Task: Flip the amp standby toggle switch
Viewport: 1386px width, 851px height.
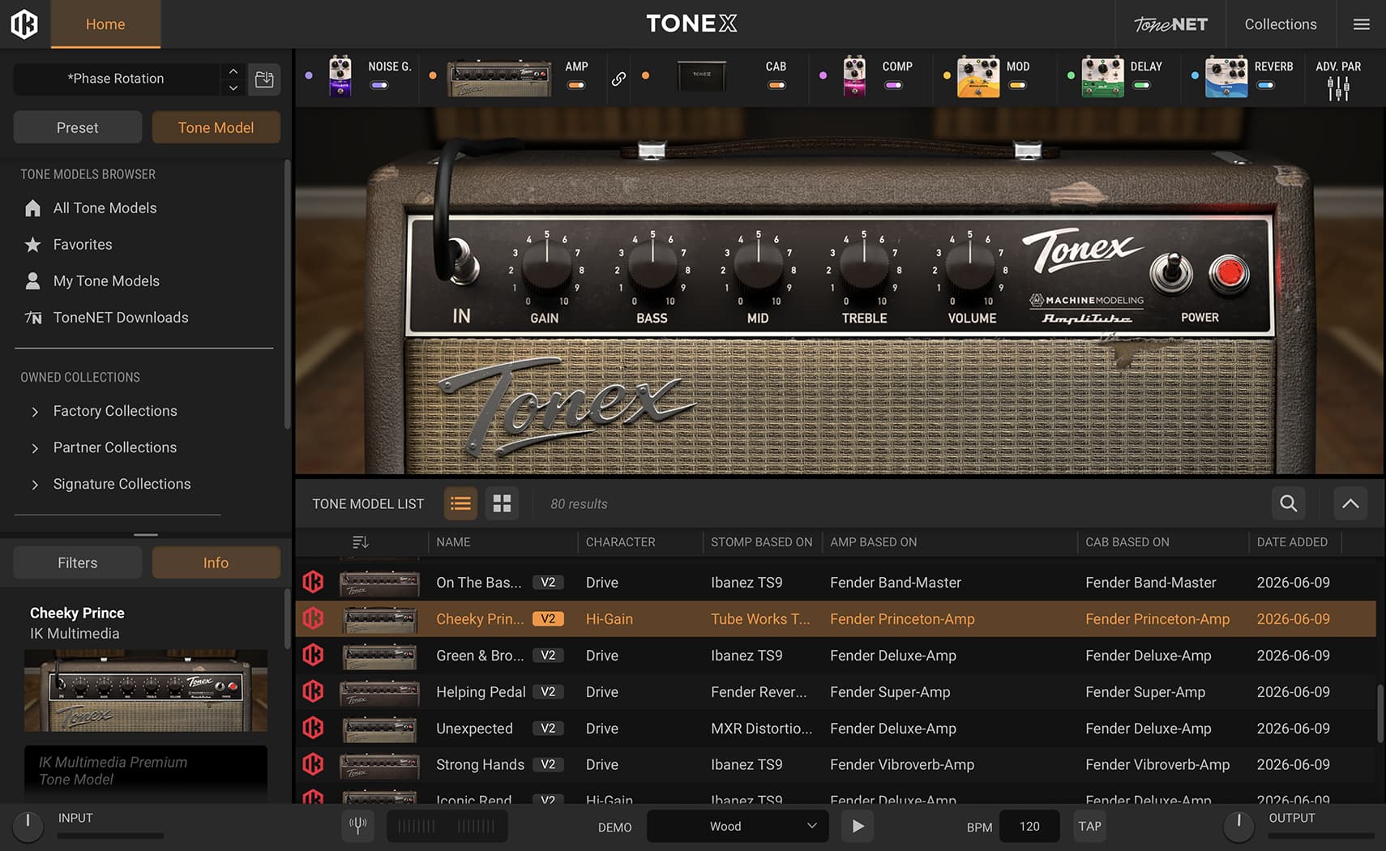Action: pos(1170,272)
